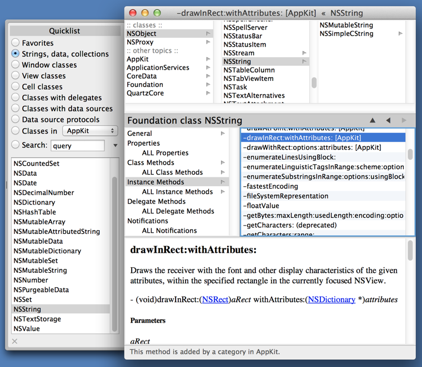
Task: Select -enumerateLinesUsingBlock: method
Action: (323, 157)
